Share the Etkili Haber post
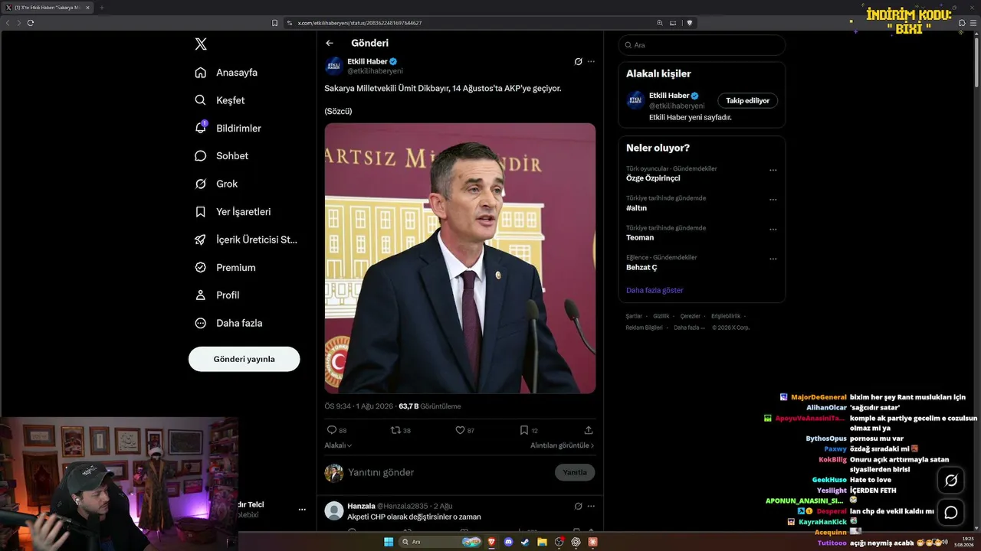This screenshot has height=551, width=981. [x=589, y=430]
